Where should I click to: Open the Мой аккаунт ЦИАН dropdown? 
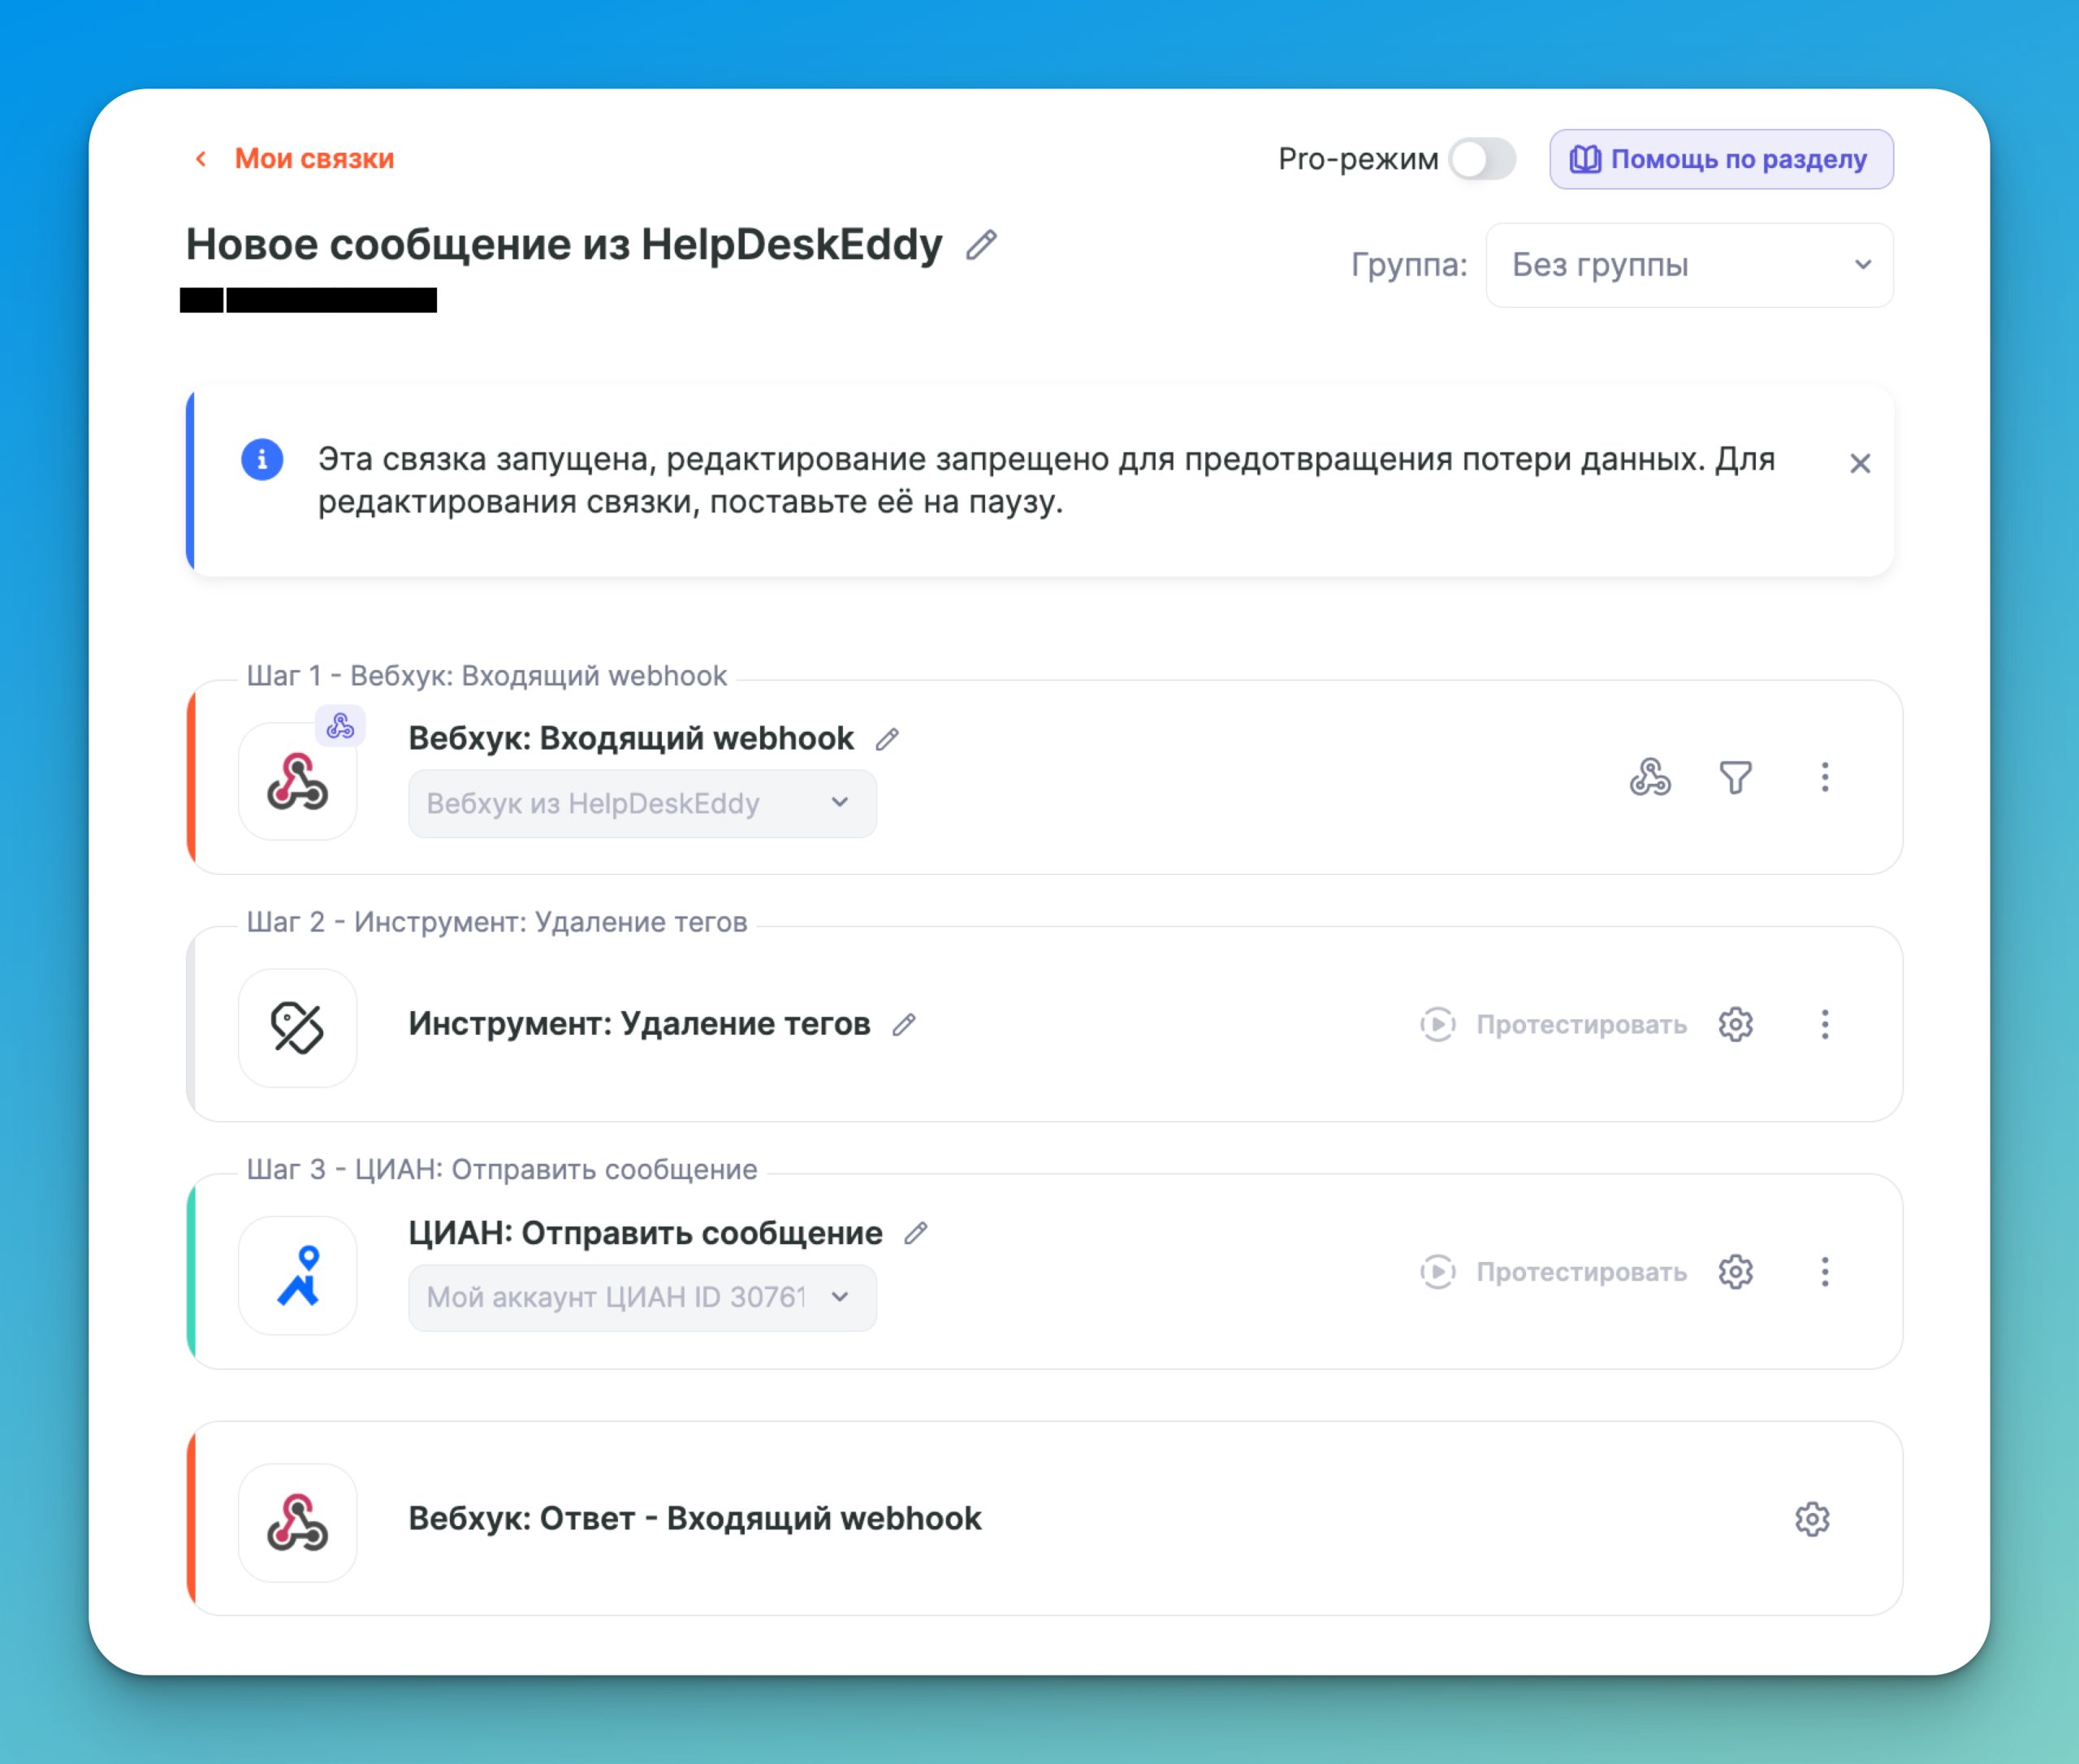641,1297
